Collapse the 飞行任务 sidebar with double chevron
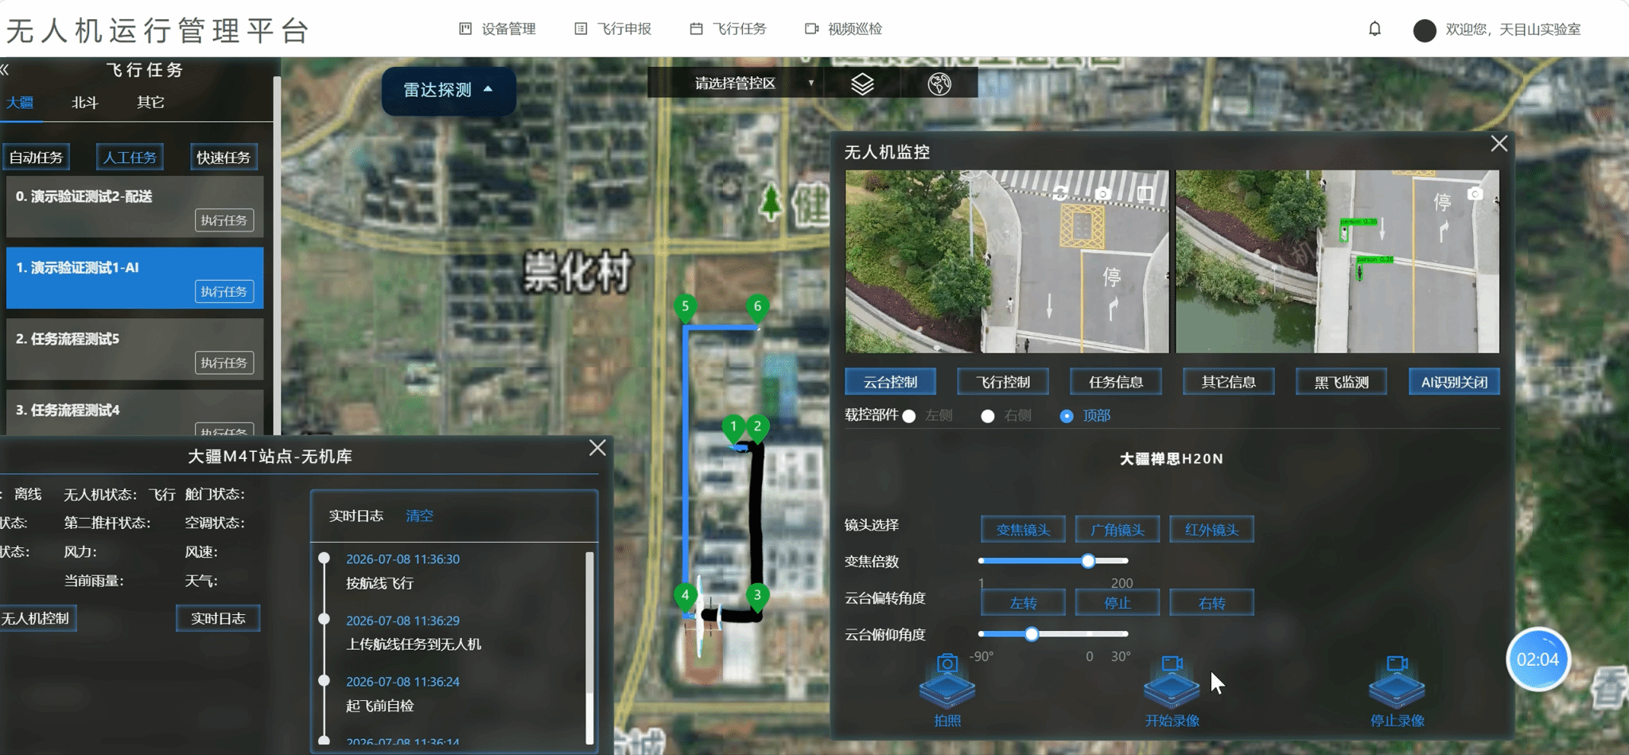The height and width of the screenshot is (755, 1629). pyautogui.click(x=5, y=70)
